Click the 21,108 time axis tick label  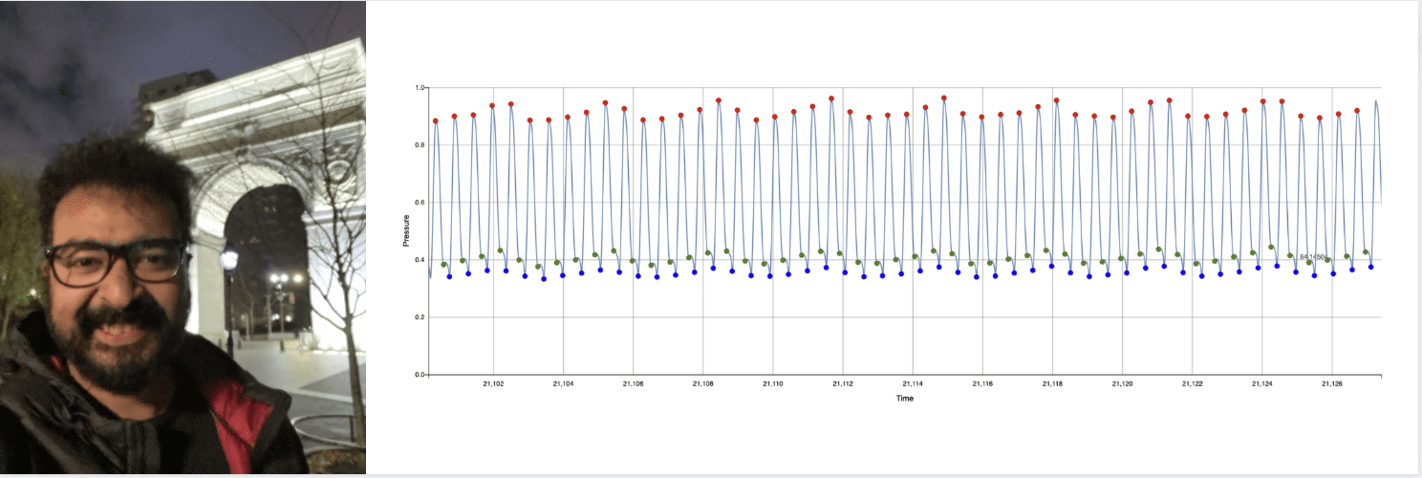coord(702,383)
